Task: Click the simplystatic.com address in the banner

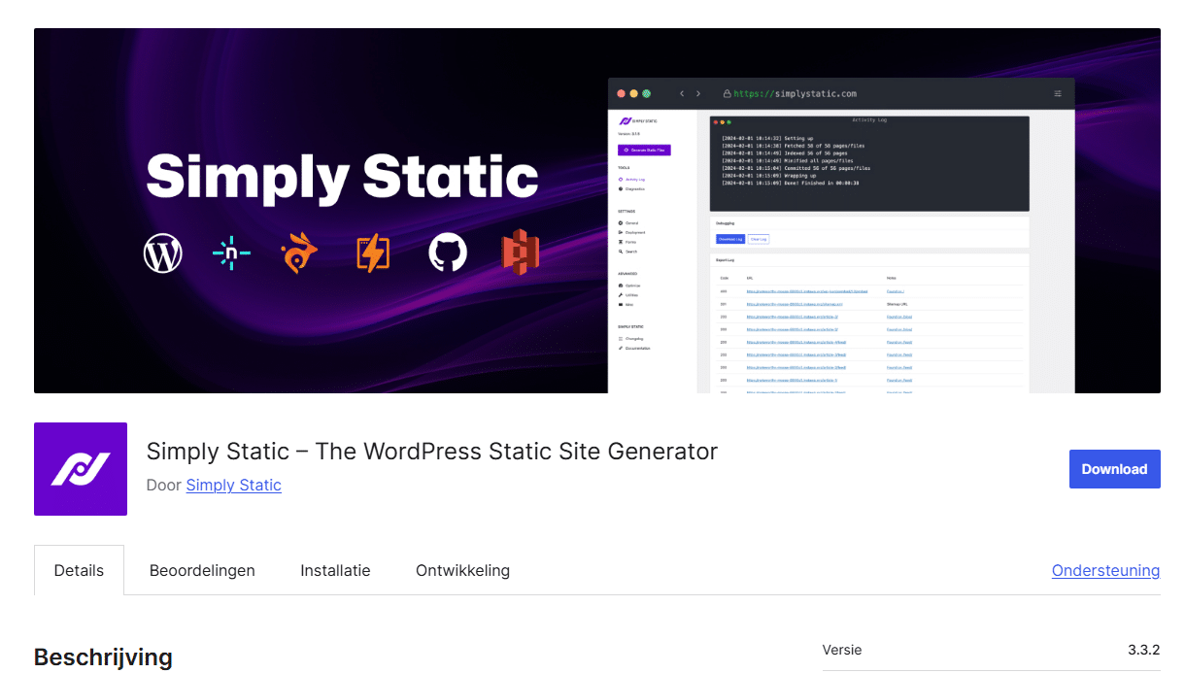Action: click(x=795, y=94)
